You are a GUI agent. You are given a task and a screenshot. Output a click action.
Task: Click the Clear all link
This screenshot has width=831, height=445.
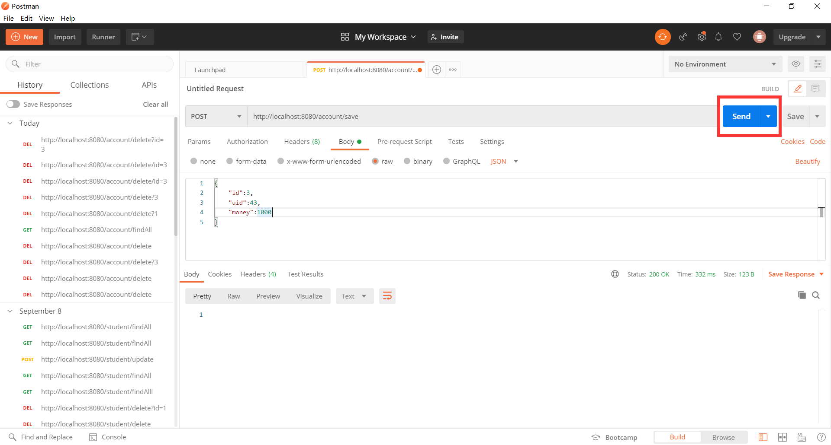point(155,104)
